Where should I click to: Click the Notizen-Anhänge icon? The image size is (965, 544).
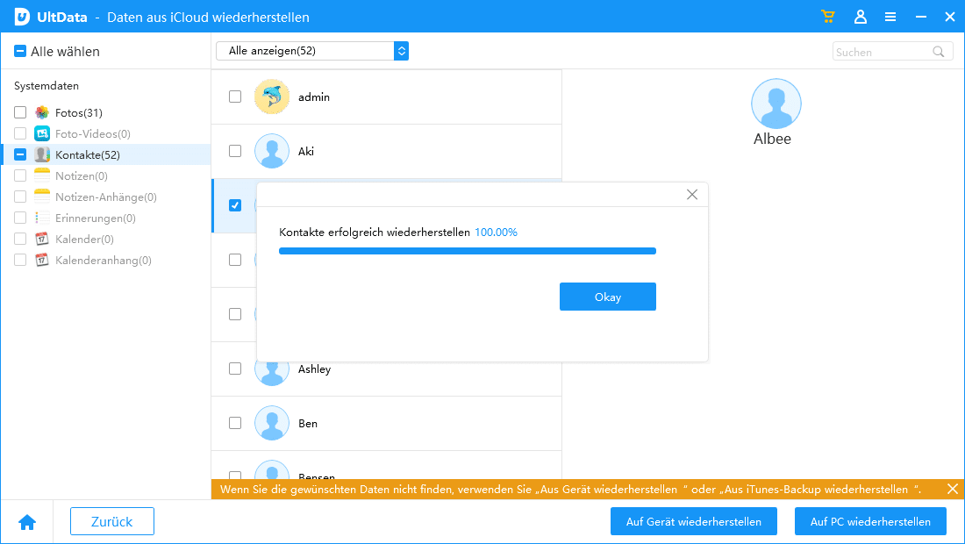[x=42, y=197]
